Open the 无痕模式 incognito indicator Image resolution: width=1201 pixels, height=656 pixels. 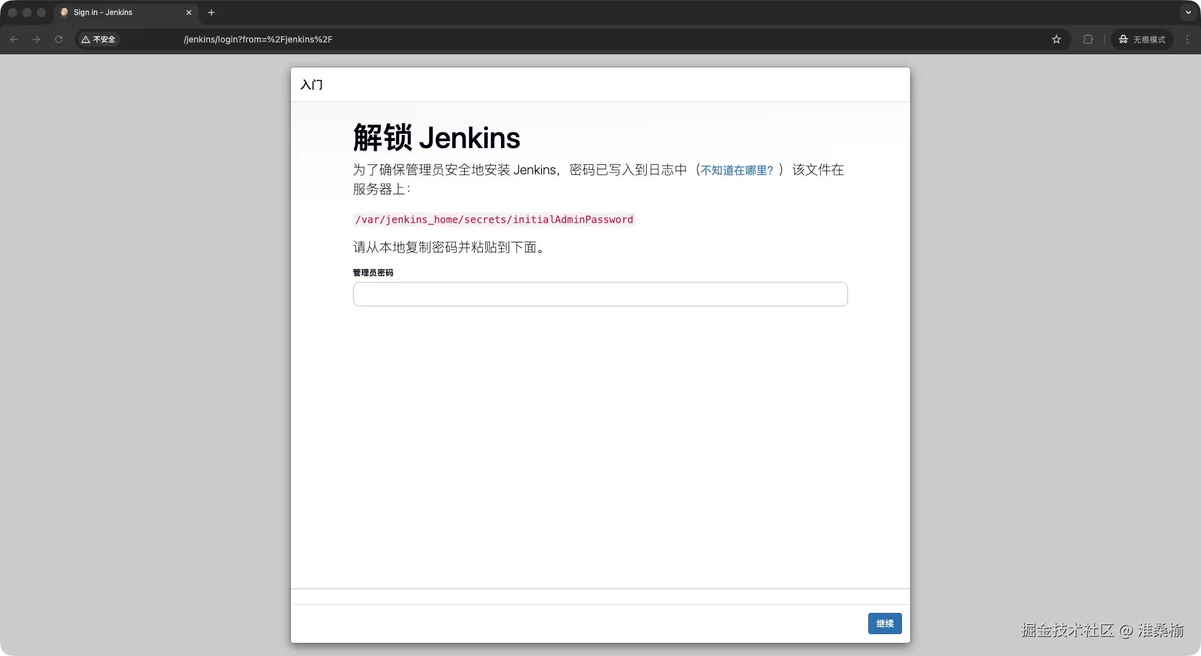tap(1142, 39)
